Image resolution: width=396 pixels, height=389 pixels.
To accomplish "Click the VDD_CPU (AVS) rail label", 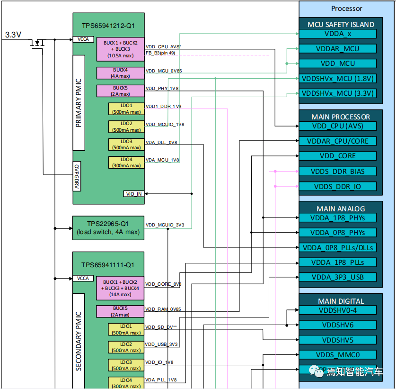I will [338, 126].
